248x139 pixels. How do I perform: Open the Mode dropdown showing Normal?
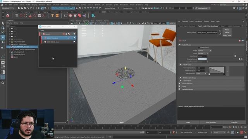(x=203, y=53)
